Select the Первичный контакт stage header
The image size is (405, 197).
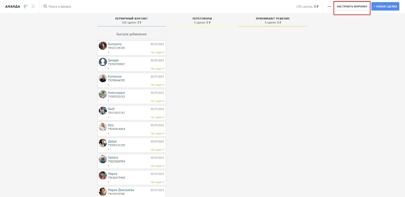pos(131,18)
